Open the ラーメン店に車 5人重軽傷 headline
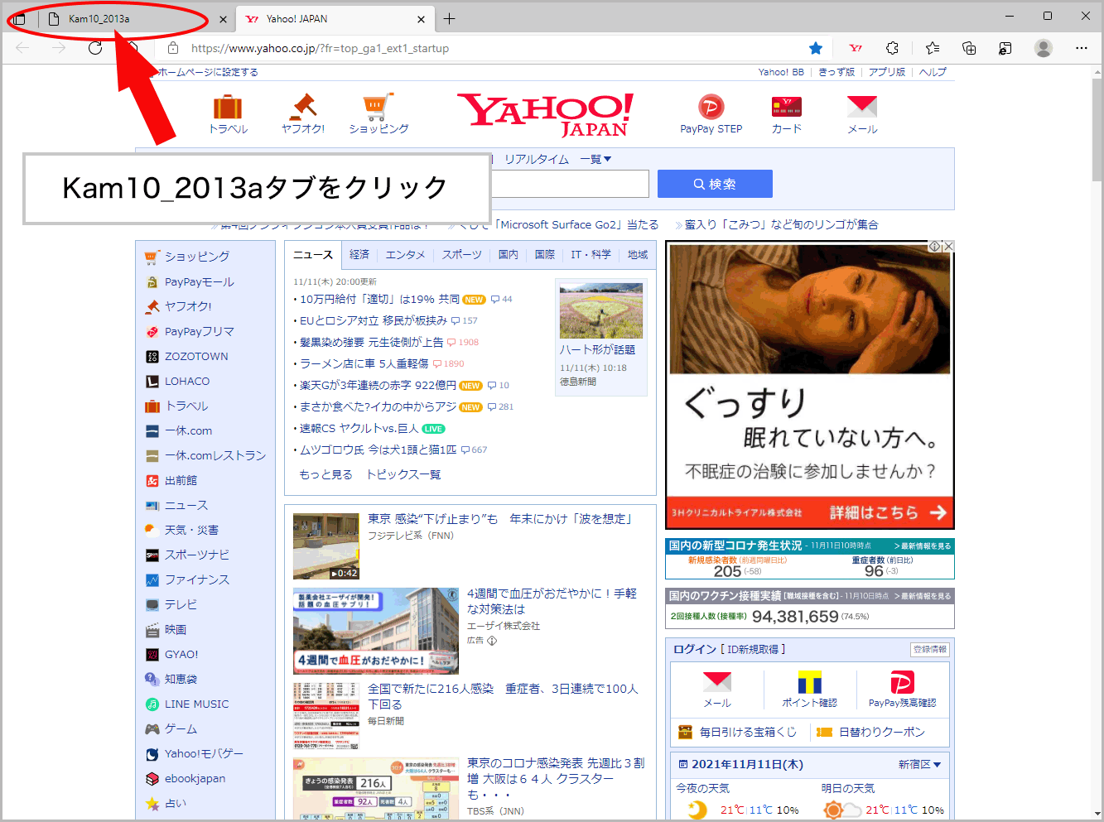1104x822 pixels. [364, 363]
